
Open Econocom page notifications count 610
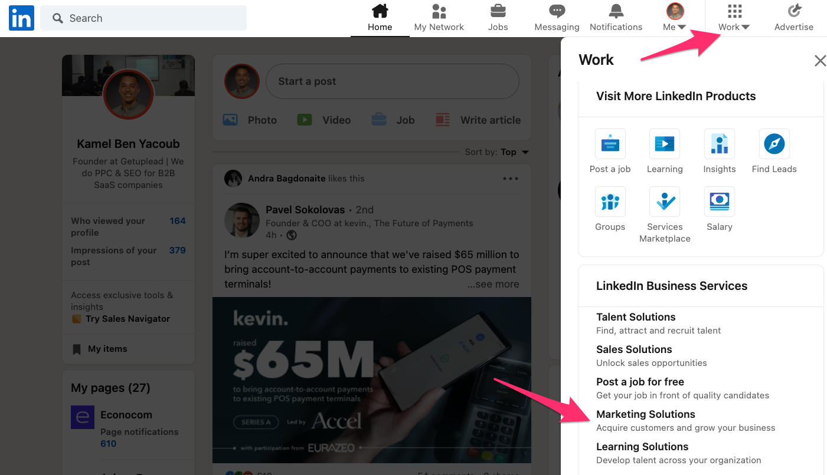click(109, 444)
